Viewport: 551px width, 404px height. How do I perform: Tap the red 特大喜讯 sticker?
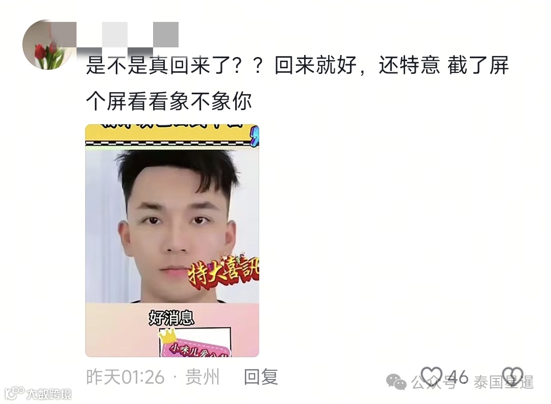point(224,272)
